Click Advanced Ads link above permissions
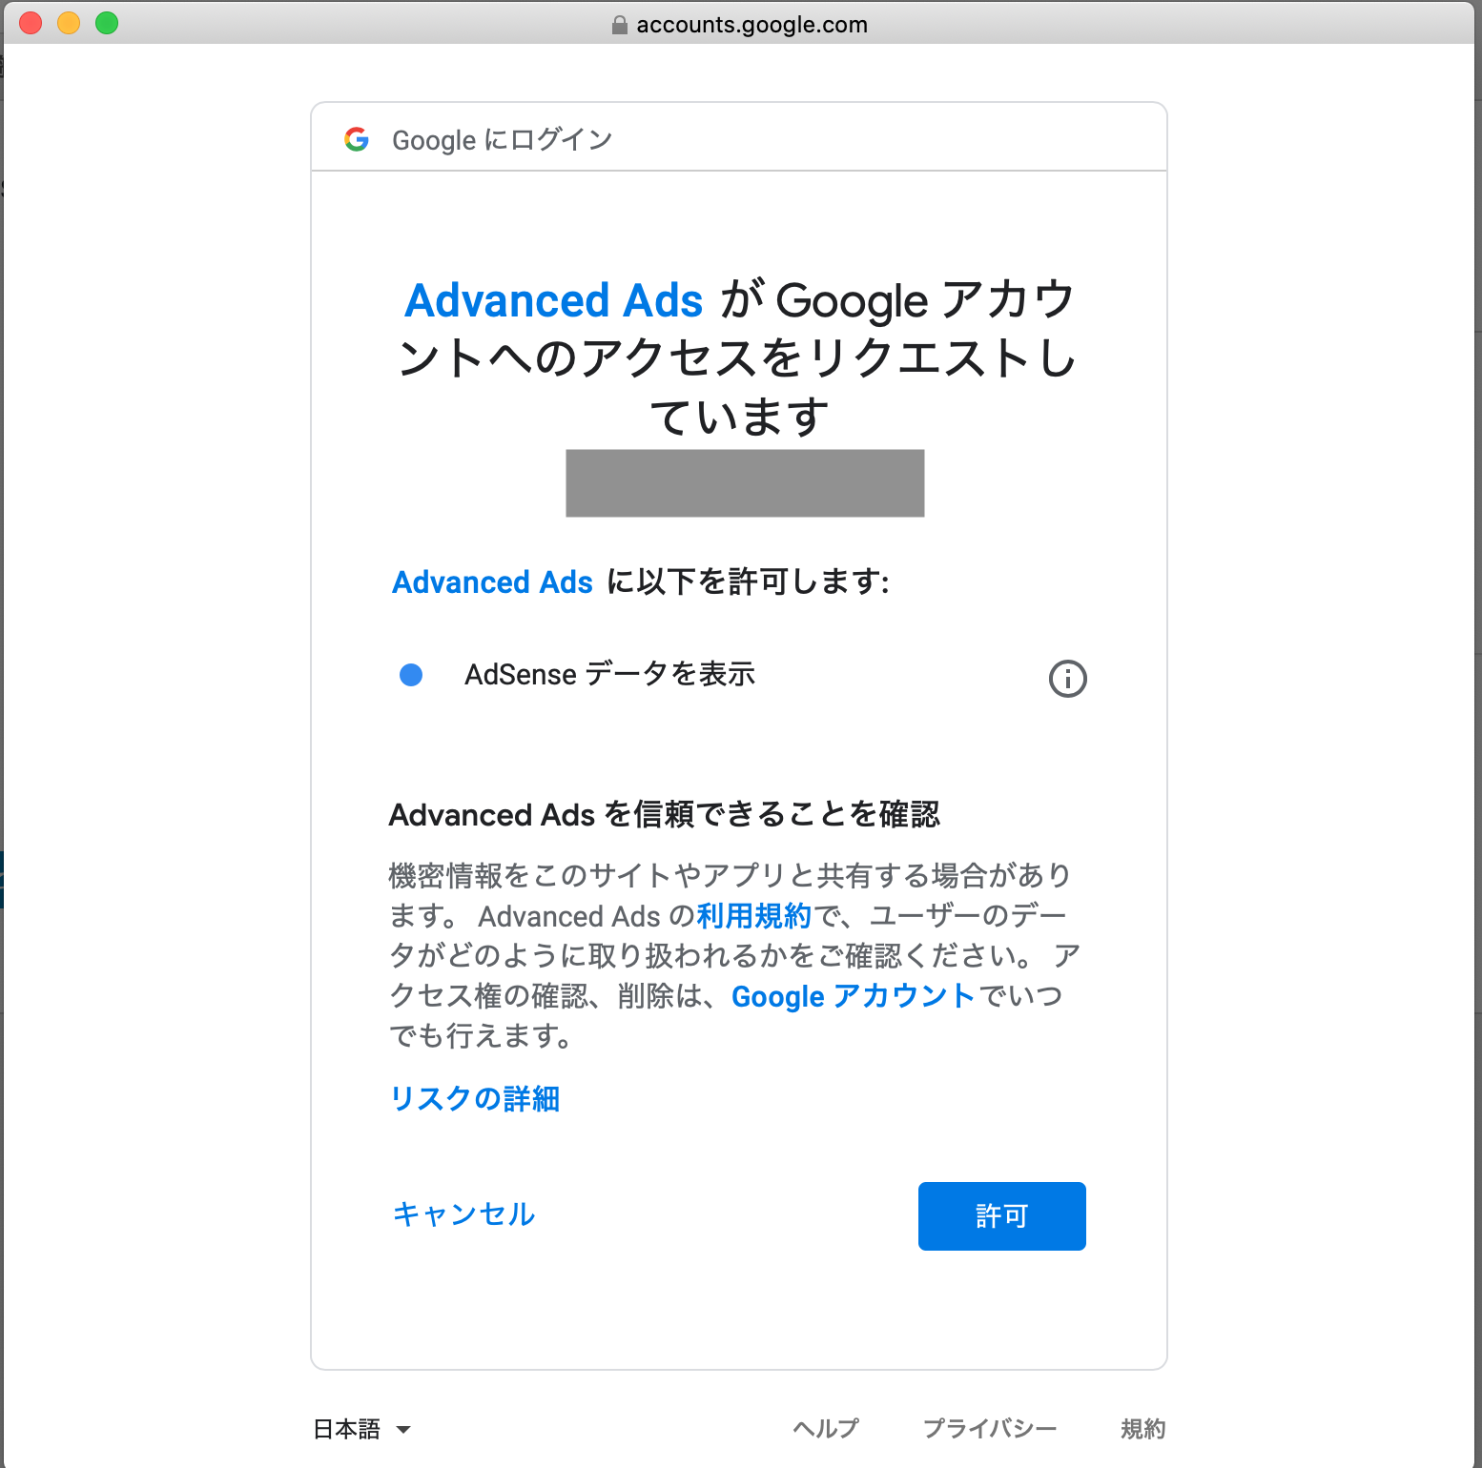This screenshot has height=1468, width=1482. pos(493,581)
